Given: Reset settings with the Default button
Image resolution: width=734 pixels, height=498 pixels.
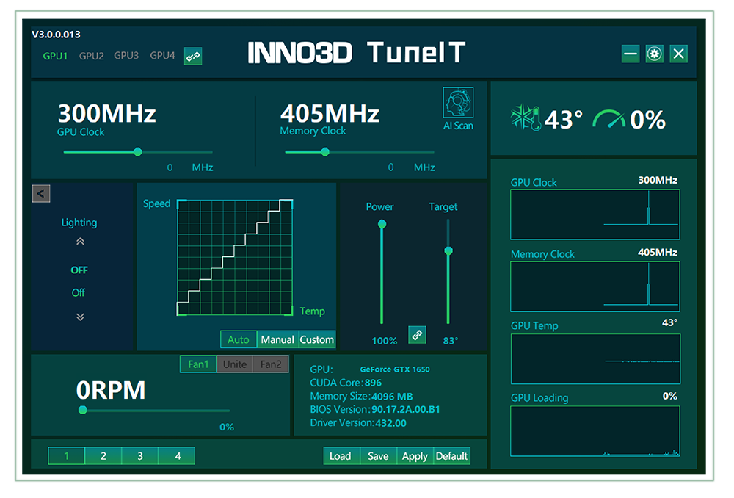Looking at the screenshot, I should tap(451, 456).
